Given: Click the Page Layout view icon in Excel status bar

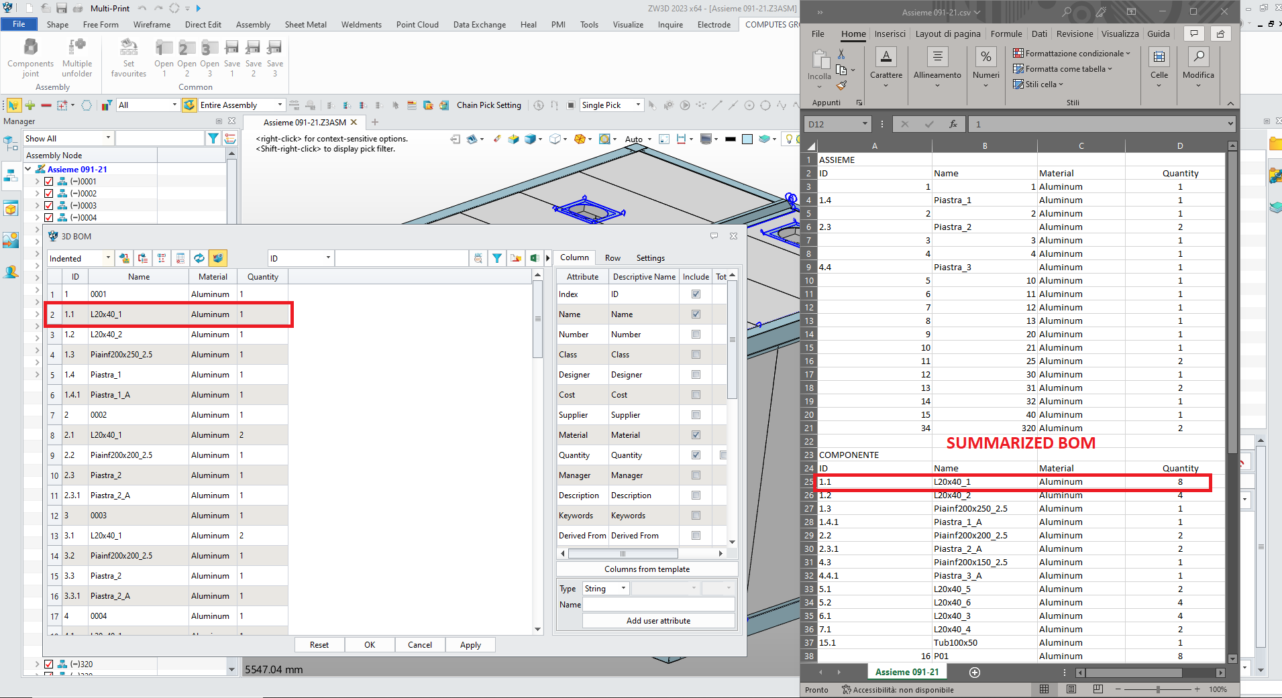Looking at the screenshot, I should (x=1071, y=689).
